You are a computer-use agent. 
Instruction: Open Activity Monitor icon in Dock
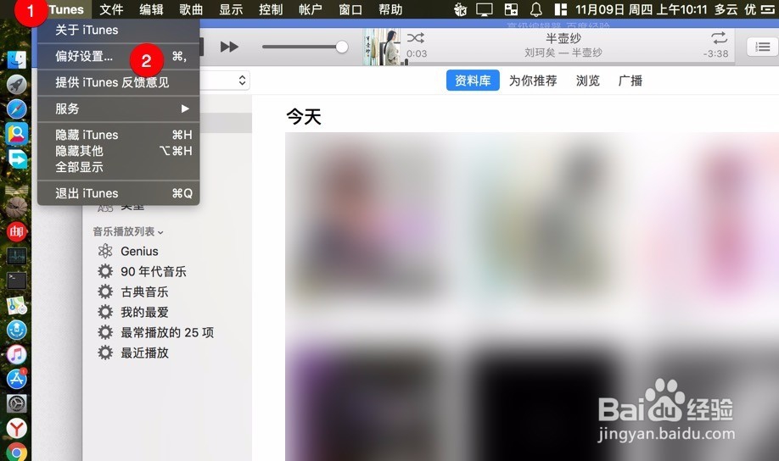click(x=16, y=257)
